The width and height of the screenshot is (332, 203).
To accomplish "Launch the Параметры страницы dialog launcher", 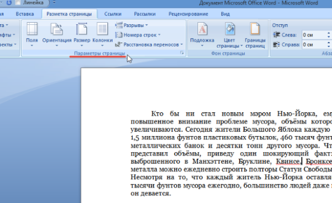I will point(182,53).
